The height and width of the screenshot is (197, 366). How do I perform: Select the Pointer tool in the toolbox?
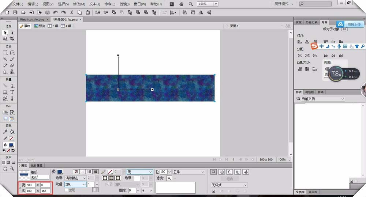(x=5, y=33)
